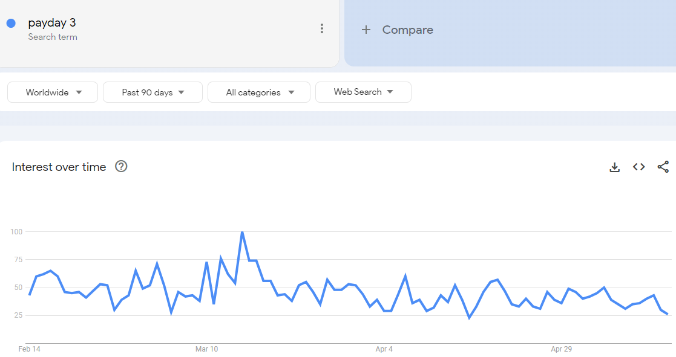Open help for Interest over time
The image size is (676, 357).
pos(121,167)
